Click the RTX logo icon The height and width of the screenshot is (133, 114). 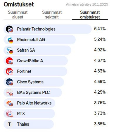pos(9,114)
